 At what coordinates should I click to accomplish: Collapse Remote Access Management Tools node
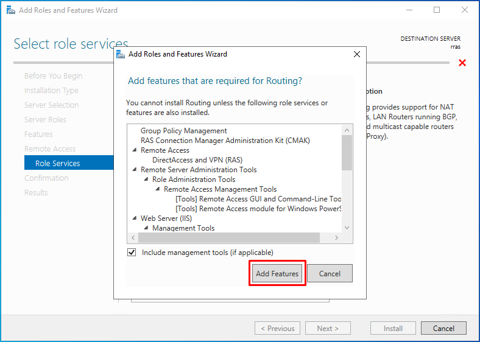tap(158, 189)
